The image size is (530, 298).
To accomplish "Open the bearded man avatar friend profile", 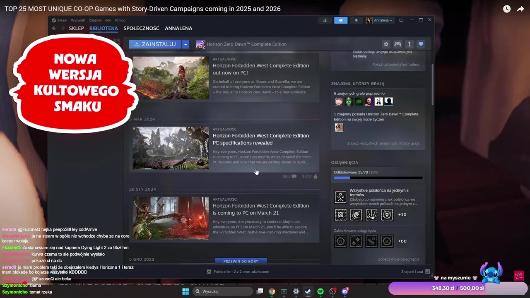I will point(369,101).
